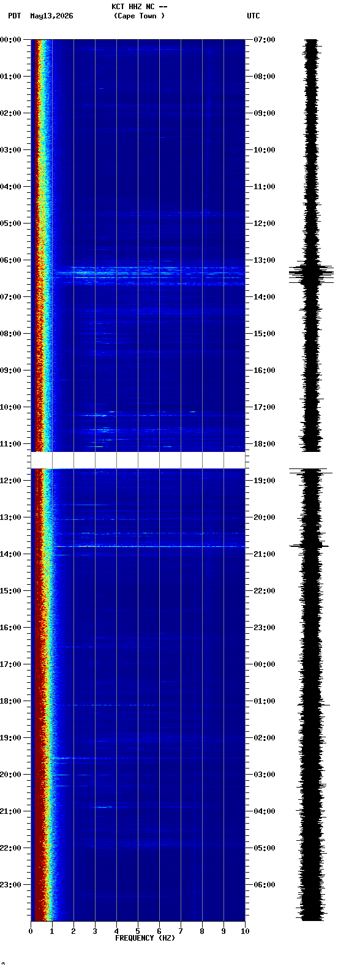This screenshot has width=338, height=970.
Task: Click the white data gap band in spectrogram
Action: click(138, 460)
